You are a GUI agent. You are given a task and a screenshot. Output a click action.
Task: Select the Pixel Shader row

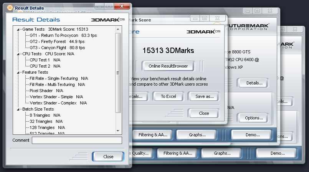(x=46, y=91)
